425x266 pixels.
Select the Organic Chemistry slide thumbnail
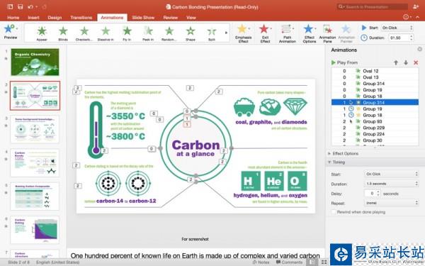pyautogui.click(x=35, y=62)
